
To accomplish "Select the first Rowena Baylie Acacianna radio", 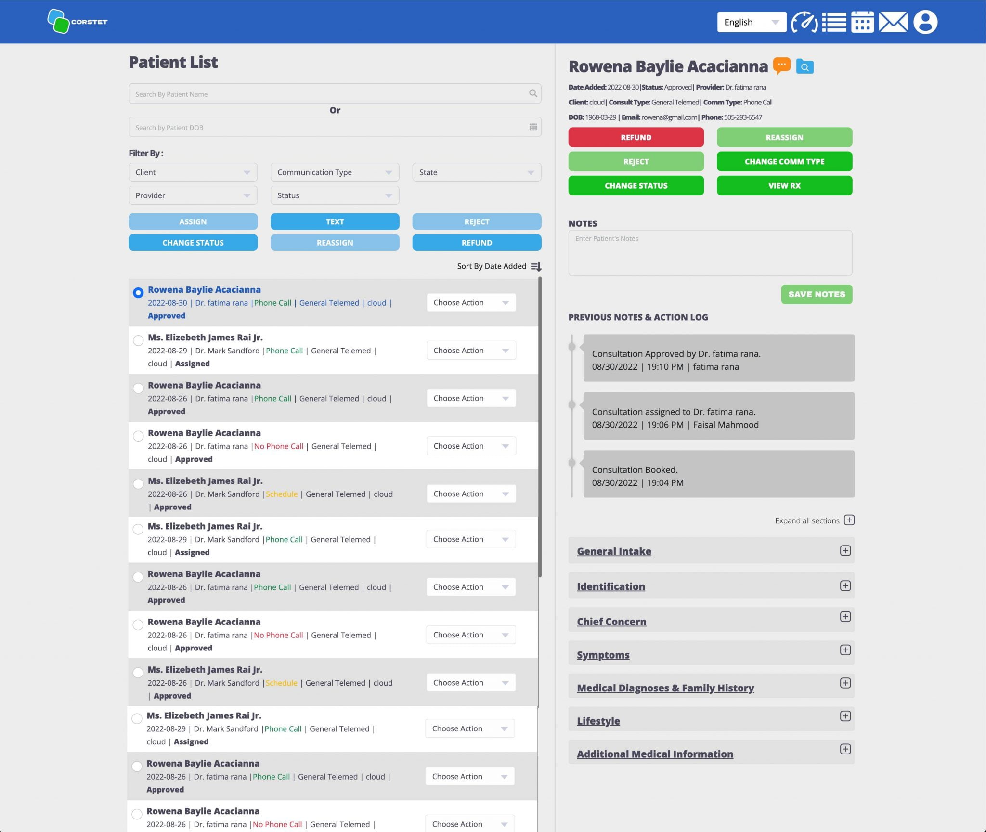I will pyautogui.click(x=138, y=293).
